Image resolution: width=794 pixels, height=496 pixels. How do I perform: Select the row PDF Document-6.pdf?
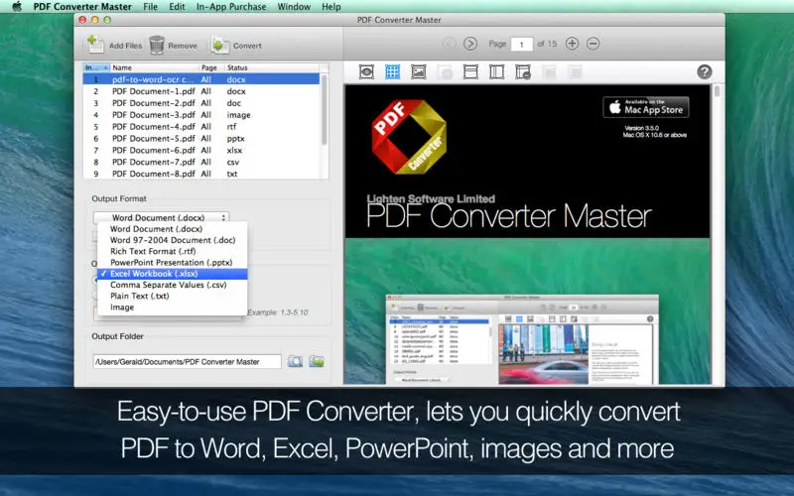[x=201, y=151]
